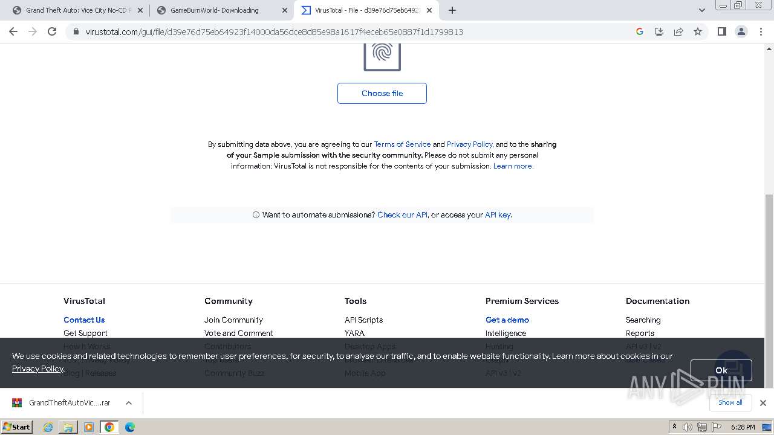
Task: Open Vote and Comment footer link
Action: (239, 333)
